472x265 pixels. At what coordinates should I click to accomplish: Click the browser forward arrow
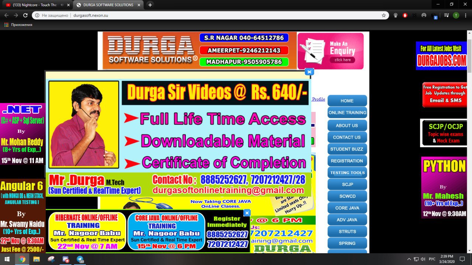[16, 15]
